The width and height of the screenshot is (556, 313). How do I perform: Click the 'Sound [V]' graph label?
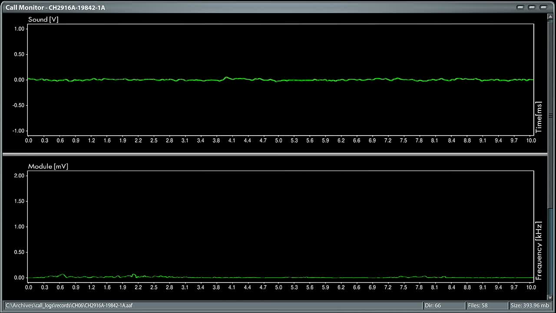click(43, 20)
